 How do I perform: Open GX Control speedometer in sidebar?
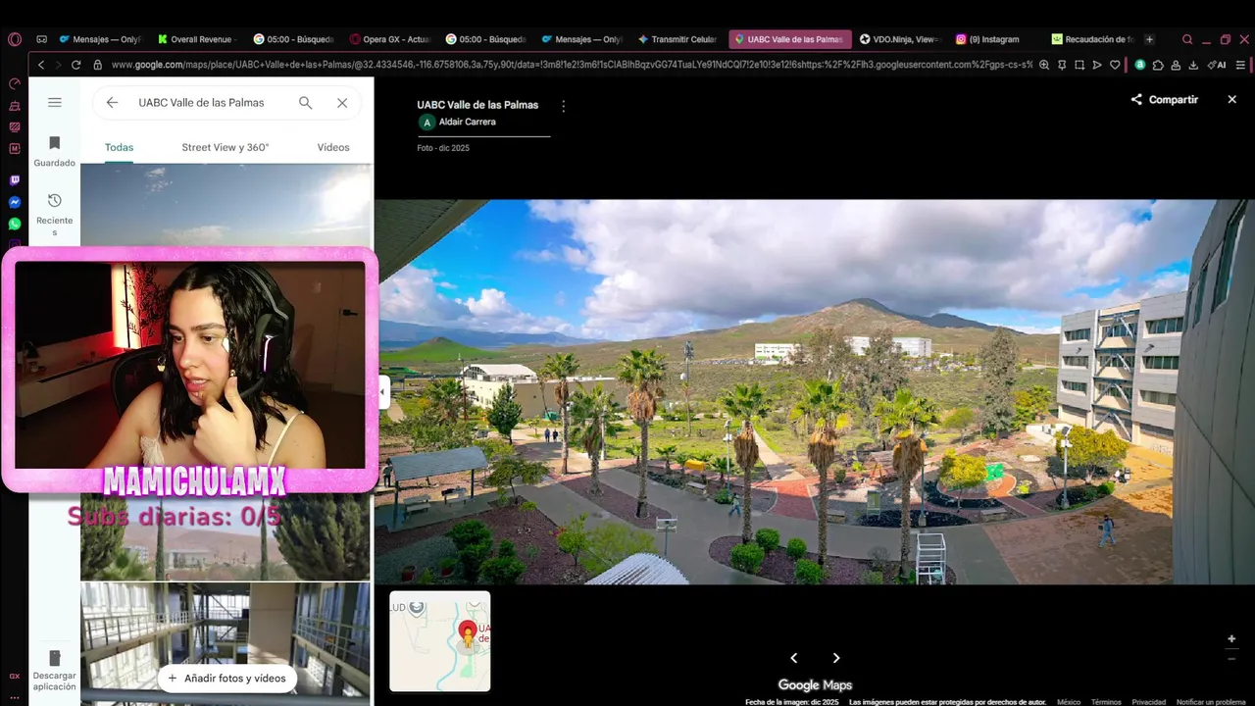pyautogui.click(x=15, y=83)
